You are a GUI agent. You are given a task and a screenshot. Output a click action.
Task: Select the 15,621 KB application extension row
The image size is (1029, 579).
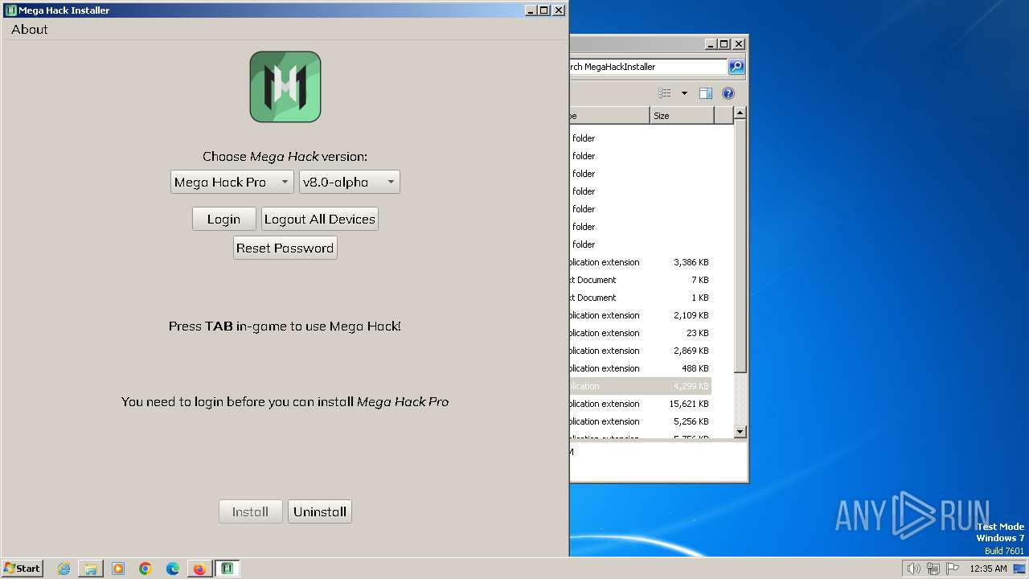tap(641, 404)
